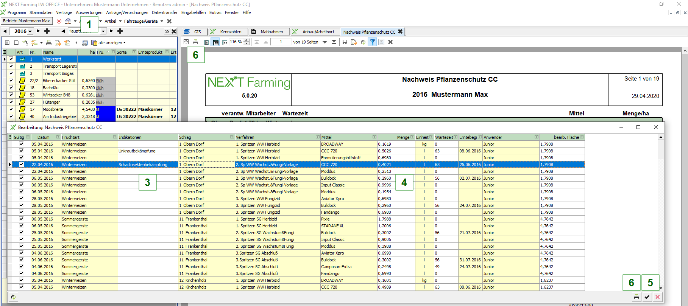This screenshot has height=306, width=688.
Task: Open the Fahrzeuge/Geräte dropdown
Action: 162,21
